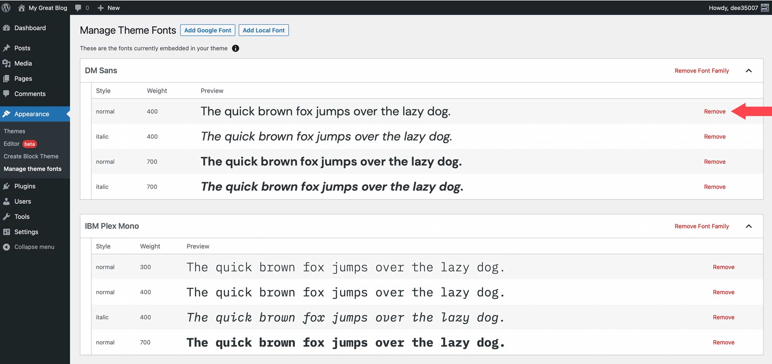Open Posts via the pushpin icon
Viewport: 772px width, 364px height.
(x=7, y=48)
